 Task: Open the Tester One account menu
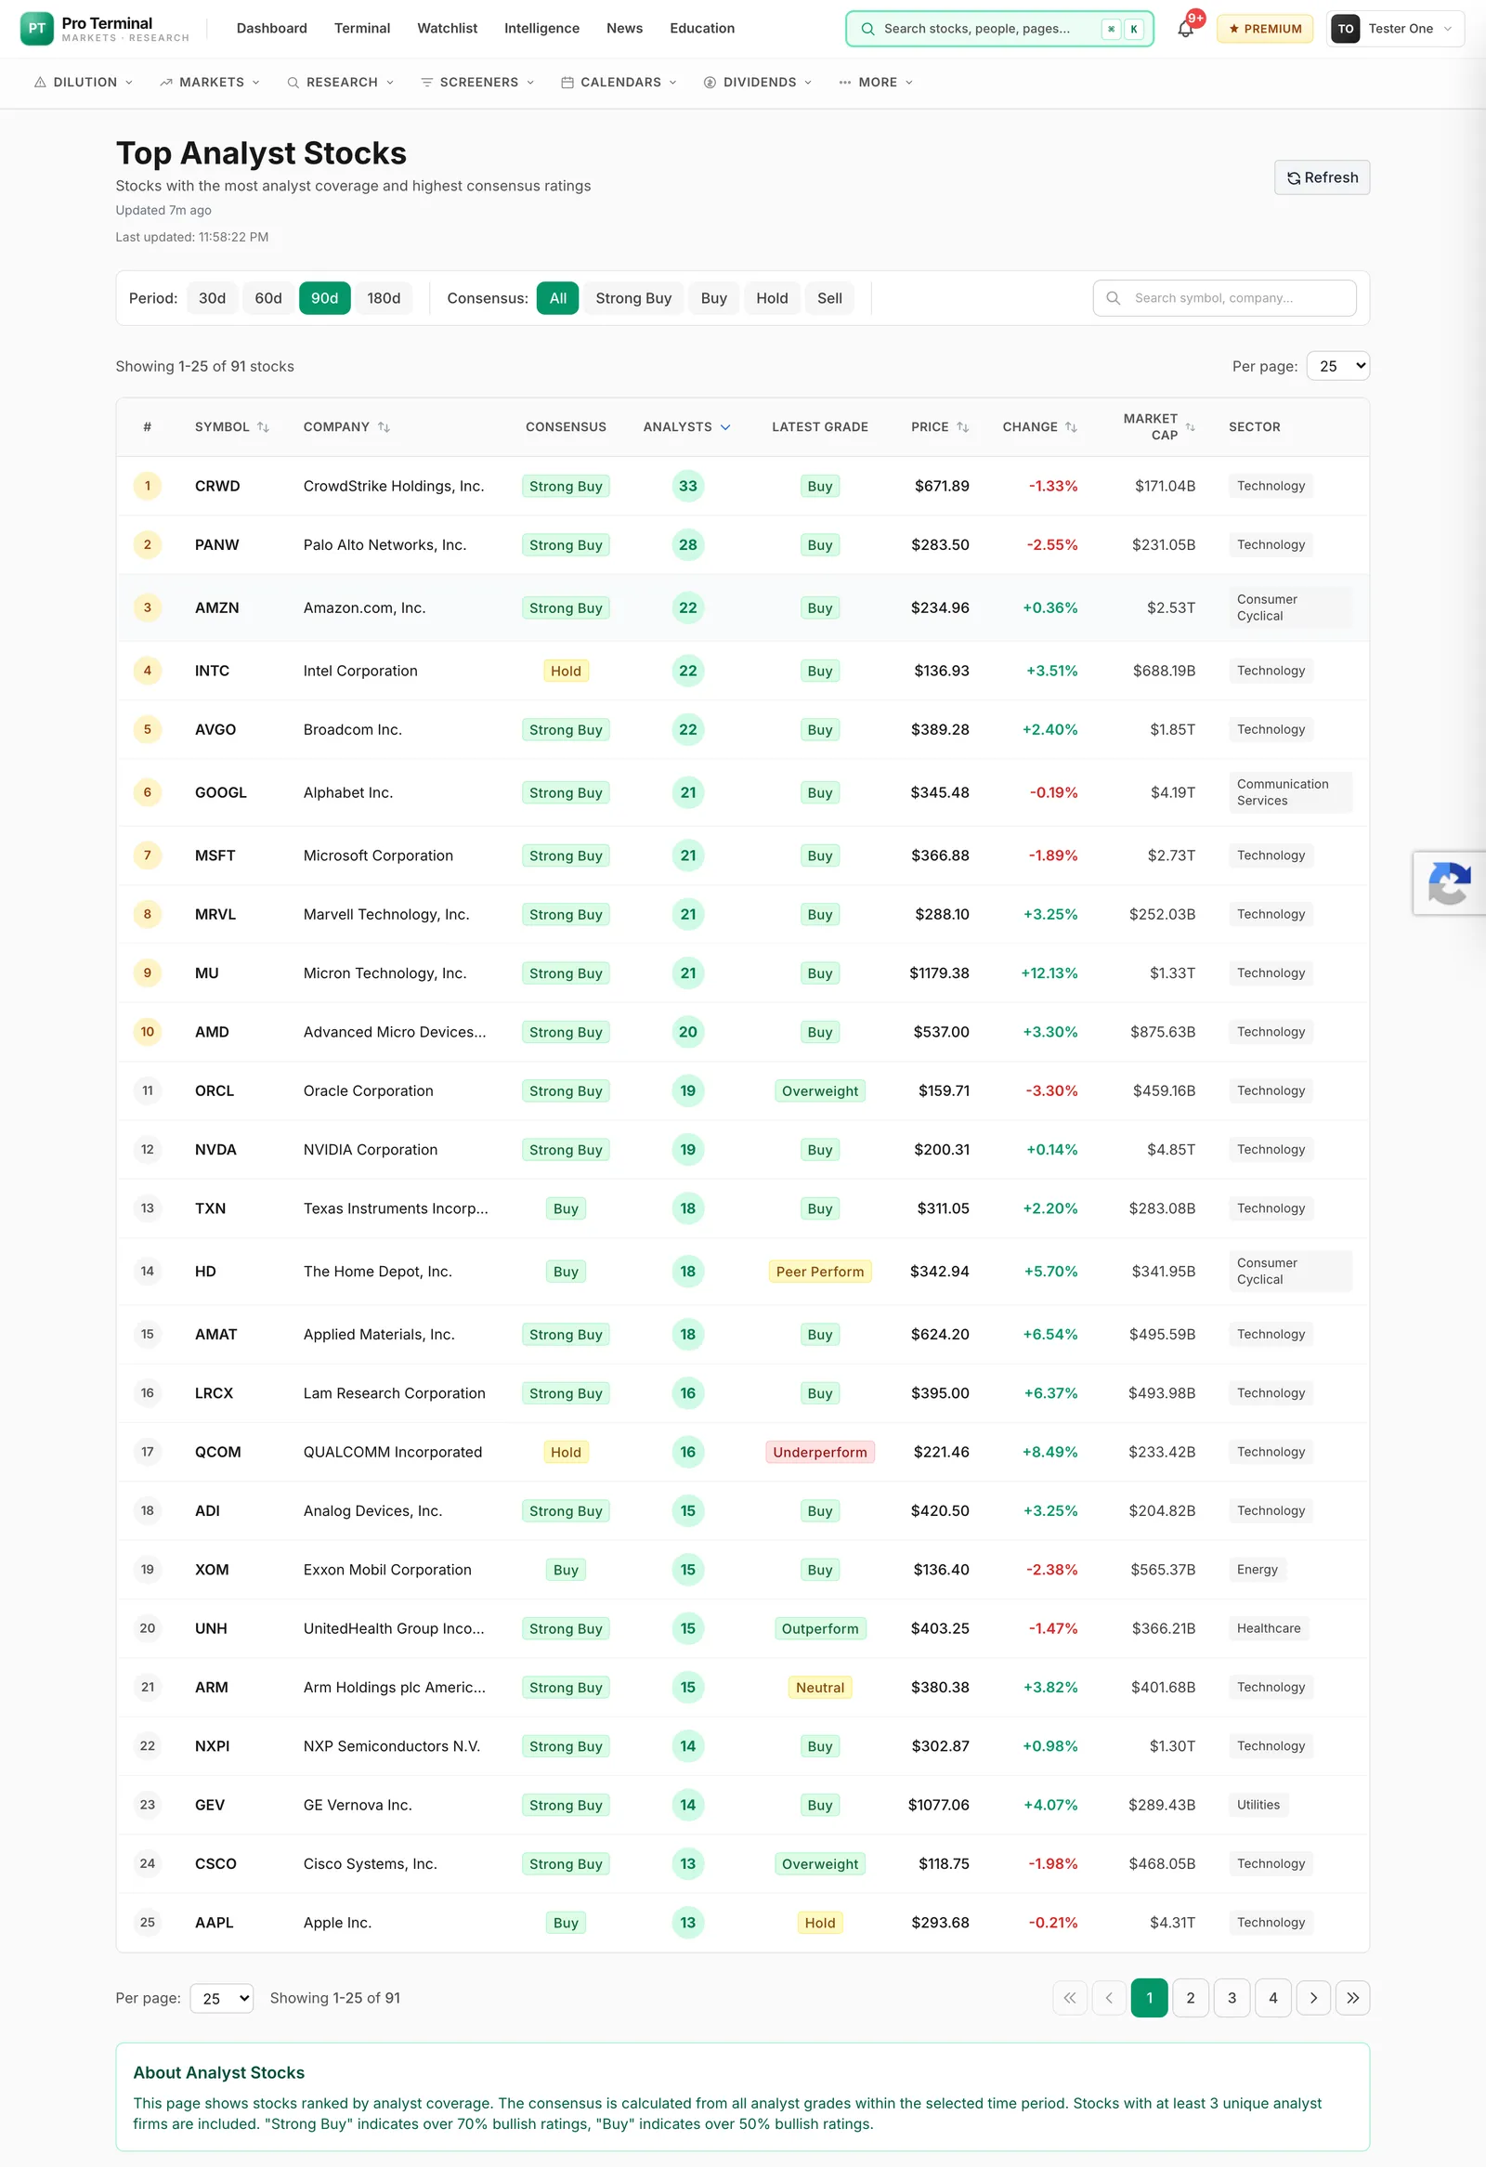(1395, 29)
